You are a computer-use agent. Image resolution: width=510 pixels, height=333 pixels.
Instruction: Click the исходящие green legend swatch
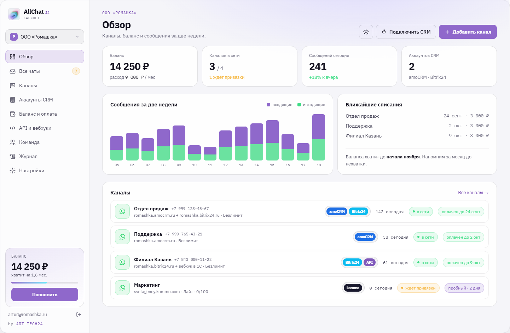tap(299, 105)
